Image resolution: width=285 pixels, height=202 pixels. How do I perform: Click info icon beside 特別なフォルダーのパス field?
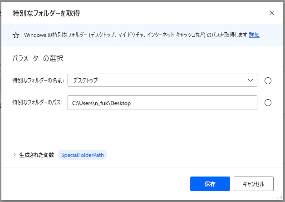point(268,103)
